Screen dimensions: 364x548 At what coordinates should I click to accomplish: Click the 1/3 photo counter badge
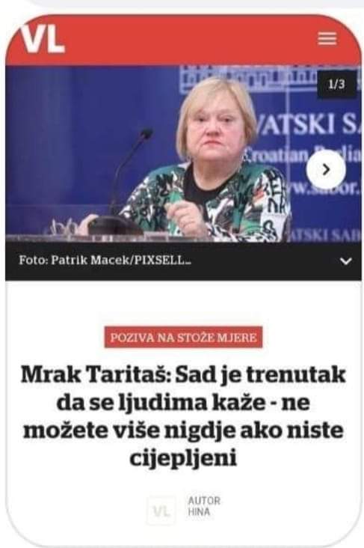[x=336, y=85]
